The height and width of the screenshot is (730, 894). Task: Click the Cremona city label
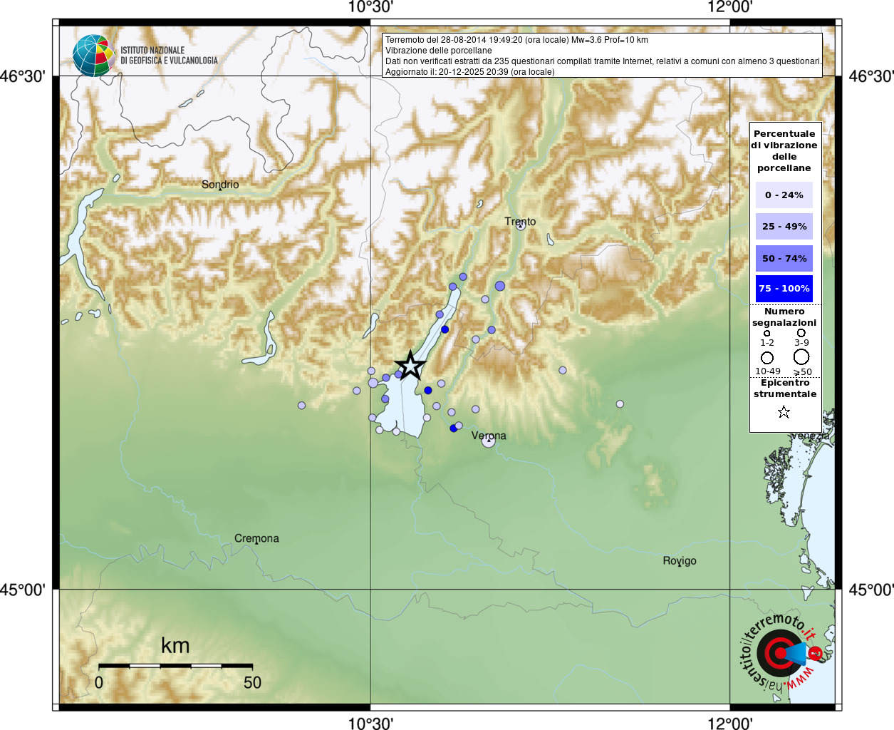point(256,538)
